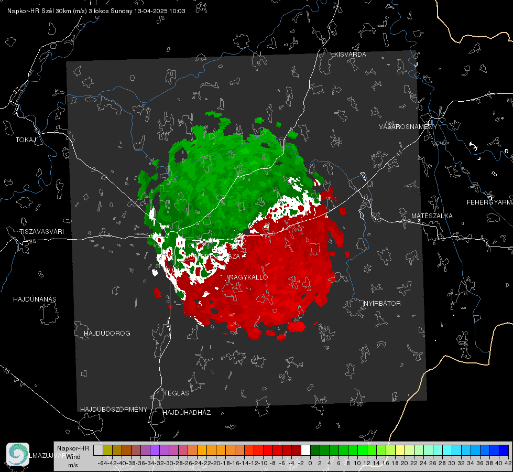
Task: Click the cyan swatch between 28 and 30
Action: pos(447,450)
